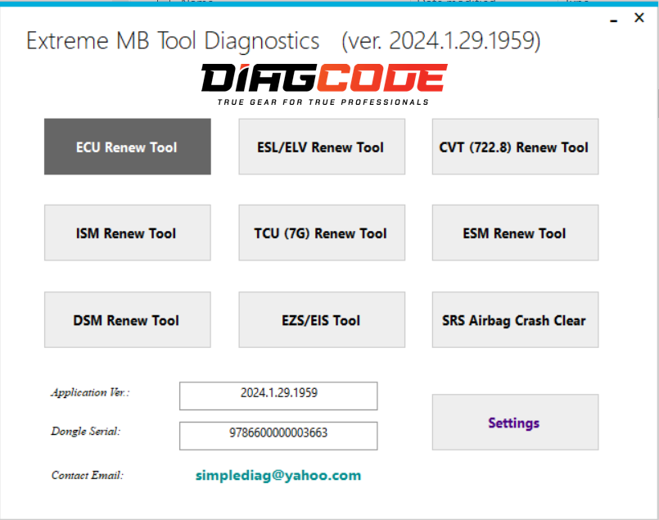
Task: Open the ESM Renew Tool
Action: coord(514,233)
